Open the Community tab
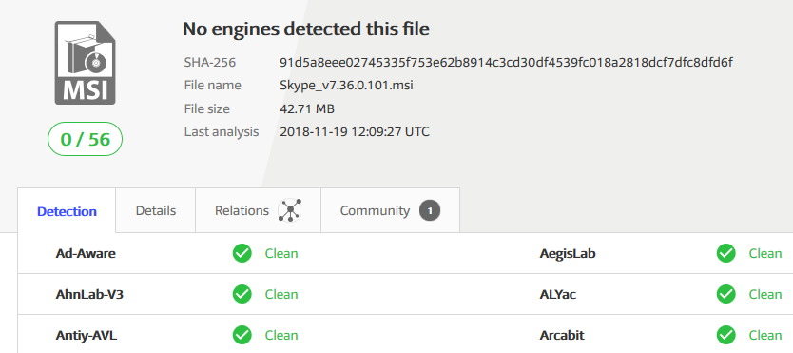 391,210
